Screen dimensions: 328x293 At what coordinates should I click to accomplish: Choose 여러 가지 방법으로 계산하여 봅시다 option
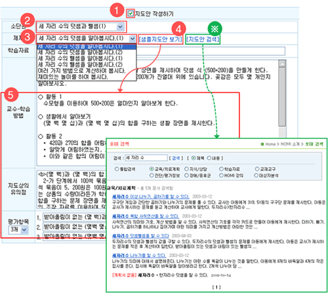[82, 71]
